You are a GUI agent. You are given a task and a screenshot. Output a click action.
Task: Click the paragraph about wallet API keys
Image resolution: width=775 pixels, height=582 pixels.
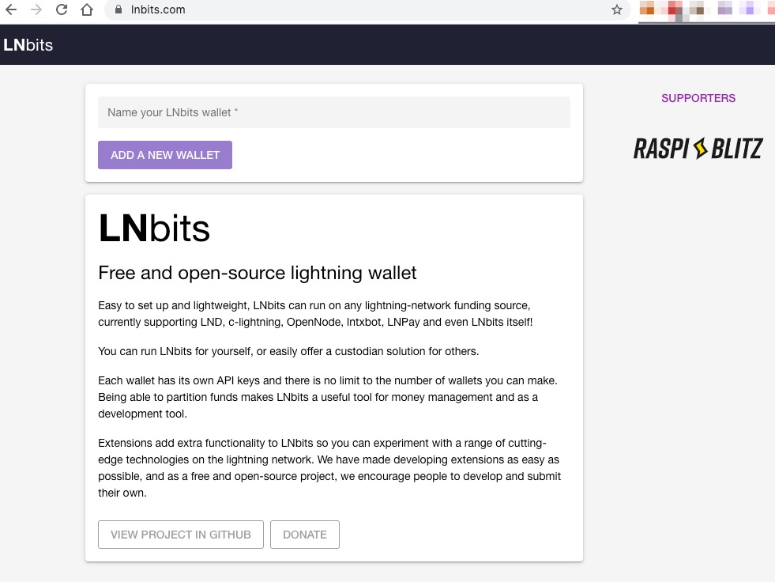328,397
